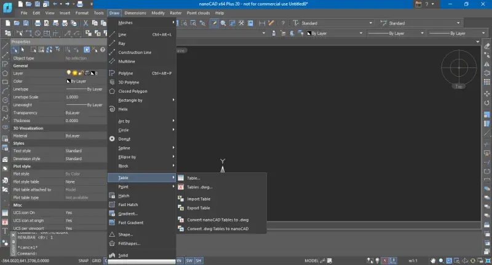Click the Zoom magnifier icon in standard toolbar
This screenshot has height=265, width=492.
(x=223, y=23)
